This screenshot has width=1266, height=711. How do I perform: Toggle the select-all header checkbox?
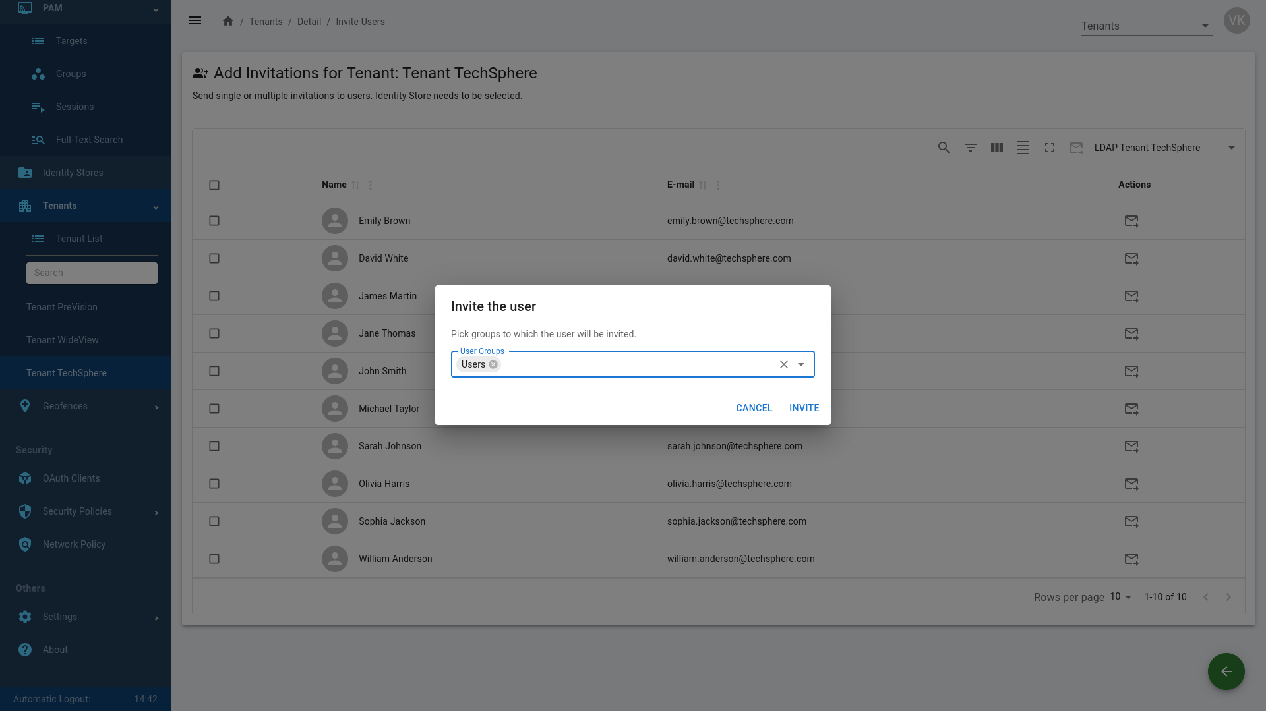214,185
